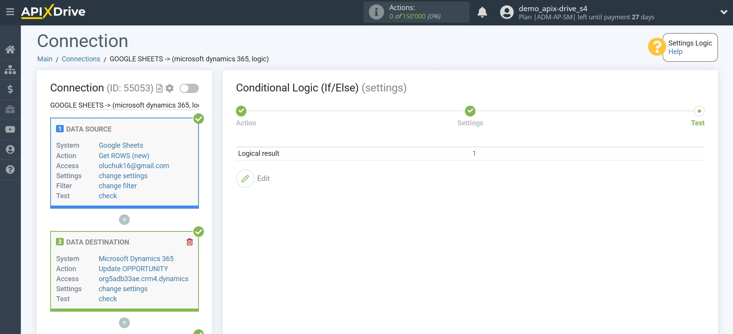This screenshot has width=733, height=334.
Task: Go to the Settings step
Action: pyautogui.click(x=470, y=123)
